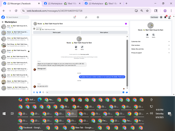Switch to third Marketplace browser tab
Image resolution: width=175 pixels, height=131 pixels.
pyautogui.click(x=103, y=3)
